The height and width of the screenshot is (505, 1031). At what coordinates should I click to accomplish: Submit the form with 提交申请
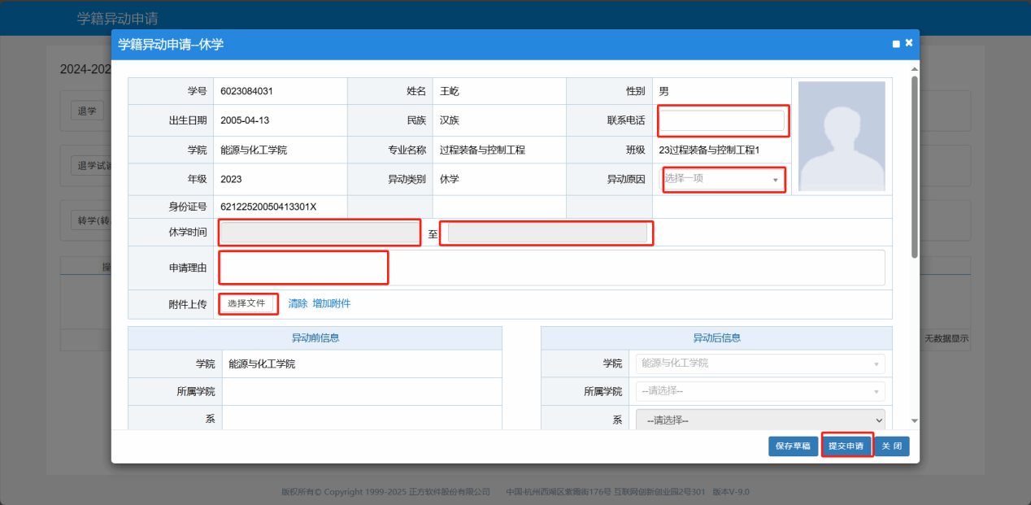pos(846,446)
